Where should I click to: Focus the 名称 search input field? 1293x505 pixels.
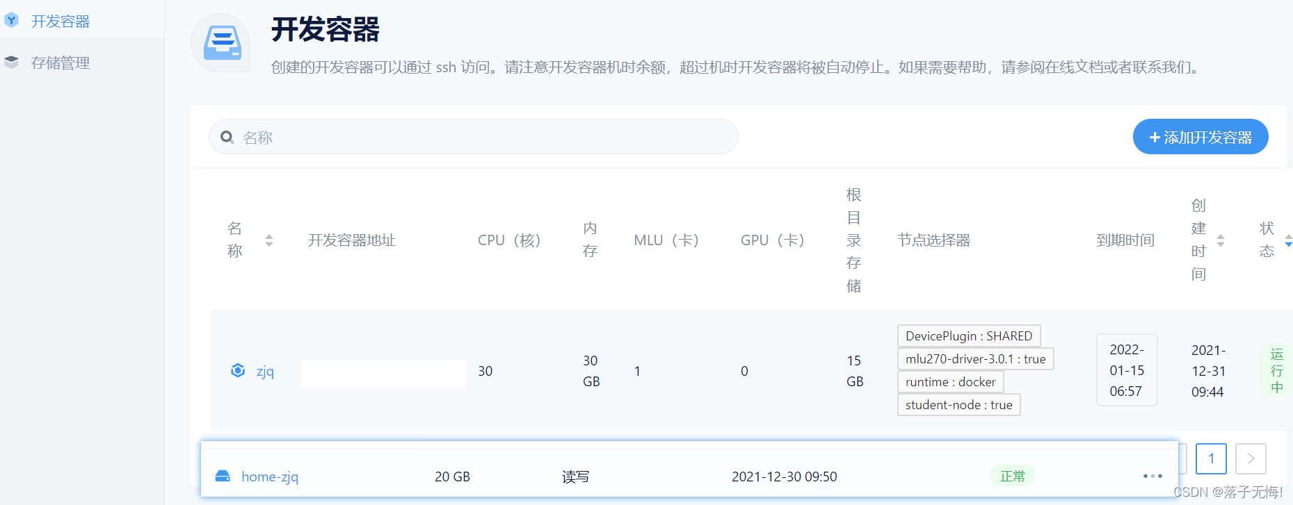pyautogui.click(x=473, y=137)
